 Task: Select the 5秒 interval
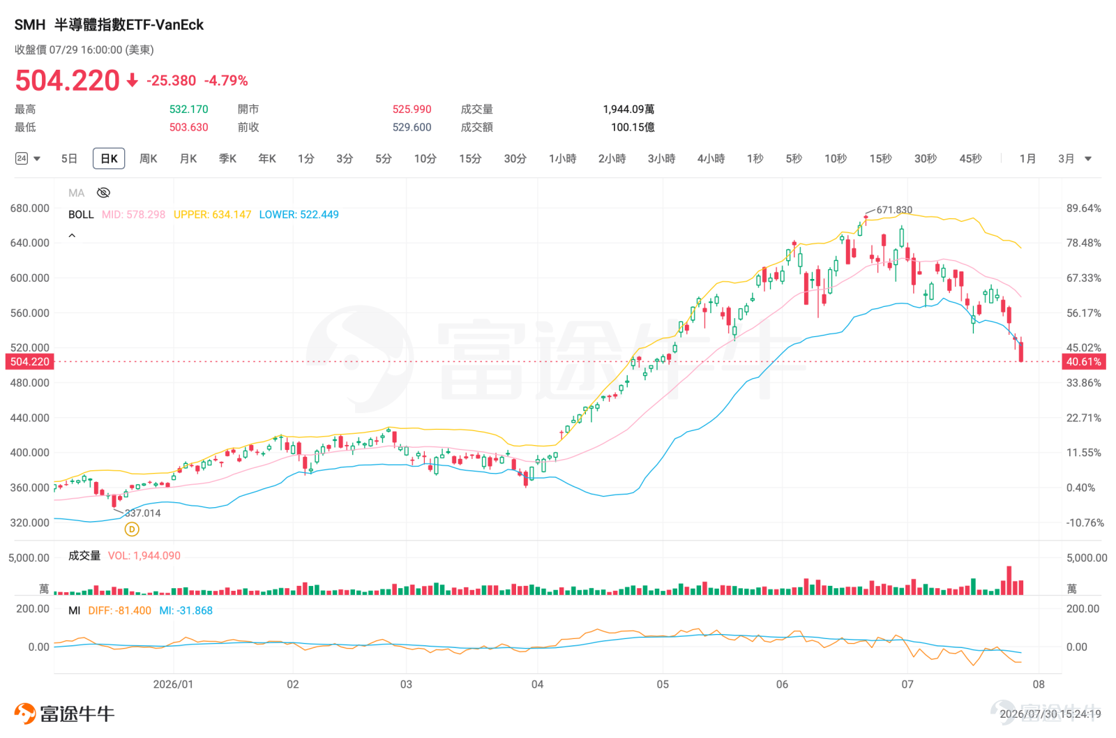click(794, 158)
